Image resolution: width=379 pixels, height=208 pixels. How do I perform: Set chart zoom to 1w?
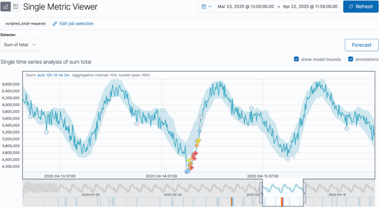[61, 75]
